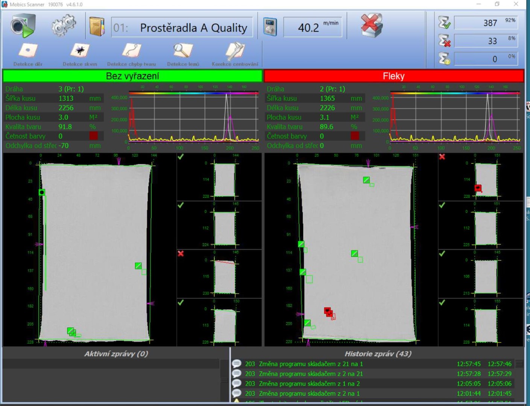This screenshot has width=530, height=406.
Task: Open the program book icon
Action: 97,26
